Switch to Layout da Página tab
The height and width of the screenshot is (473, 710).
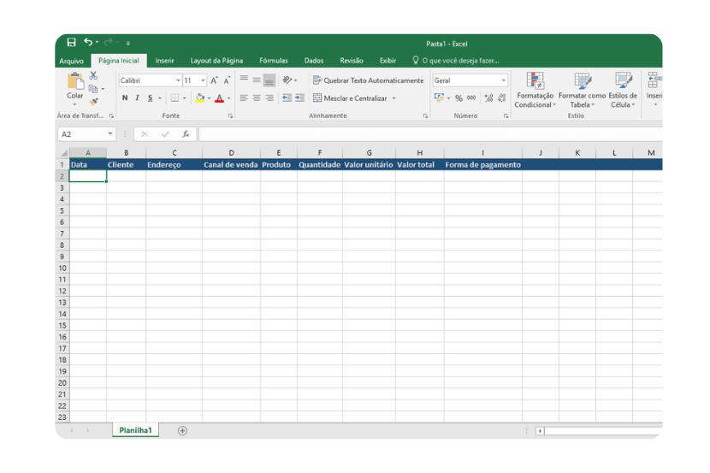click(216, 61)
